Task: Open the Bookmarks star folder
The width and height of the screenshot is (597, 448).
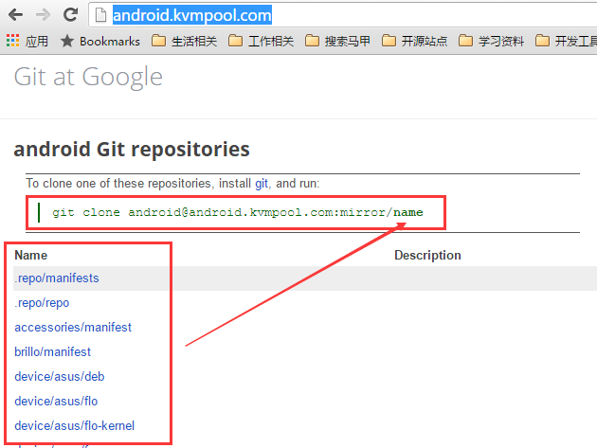Action: [100, 41]
